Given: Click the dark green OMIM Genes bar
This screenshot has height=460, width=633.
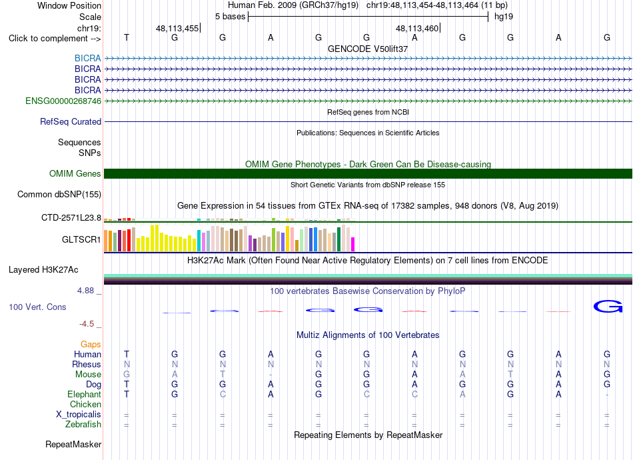Looking at the screenshot, I should tap(368, 173).
